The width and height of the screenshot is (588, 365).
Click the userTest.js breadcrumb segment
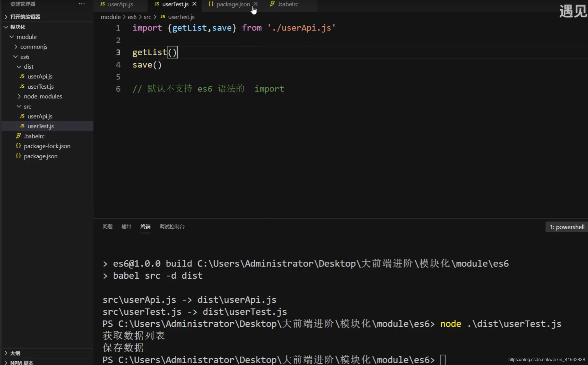[181, 17]
